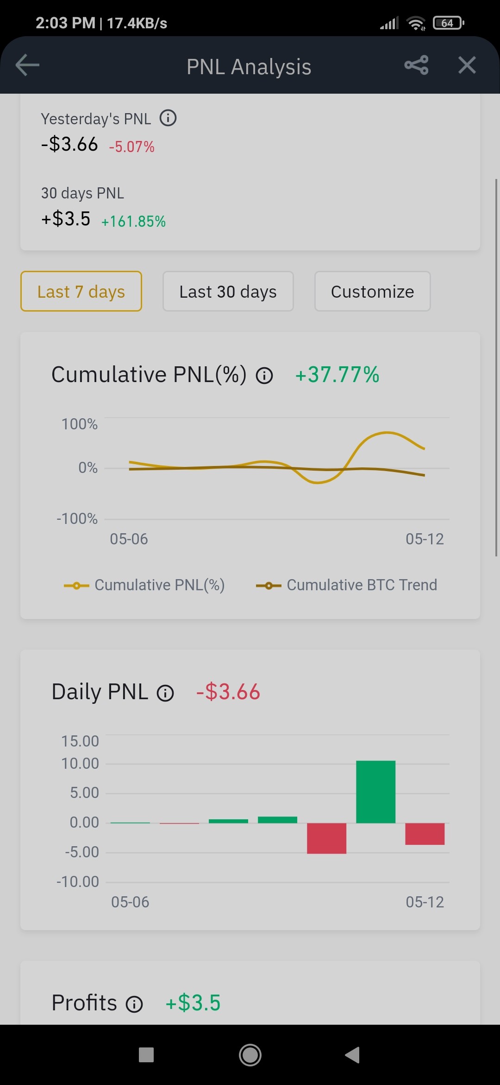Select the Last 7 days tab
This screenshot has height=1085, width=500.
coord(81,291)
